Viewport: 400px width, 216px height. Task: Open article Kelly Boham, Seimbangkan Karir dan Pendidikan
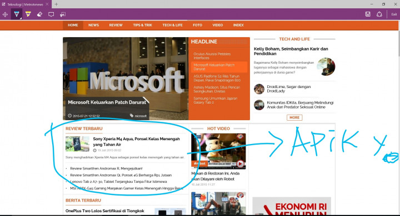coord(291,51)
